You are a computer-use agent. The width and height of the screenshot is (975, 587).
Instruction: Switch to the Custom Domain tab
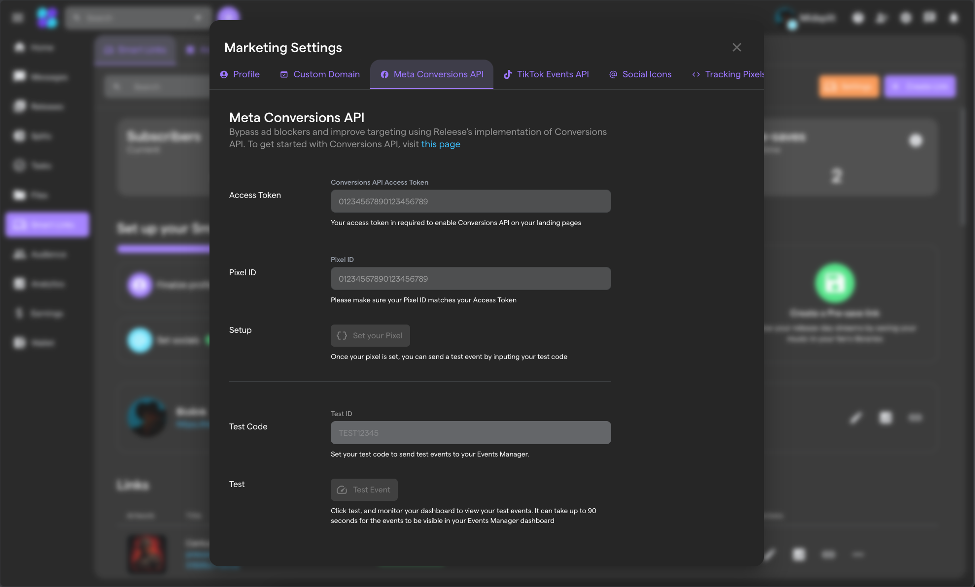point(320,74)
